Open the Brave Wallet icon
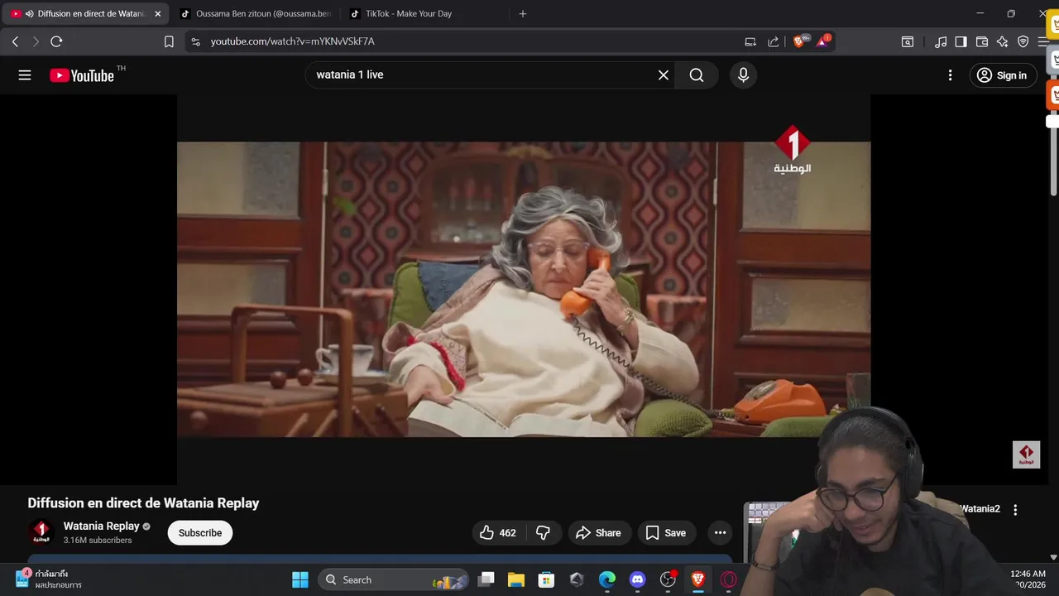 [982, 41]
